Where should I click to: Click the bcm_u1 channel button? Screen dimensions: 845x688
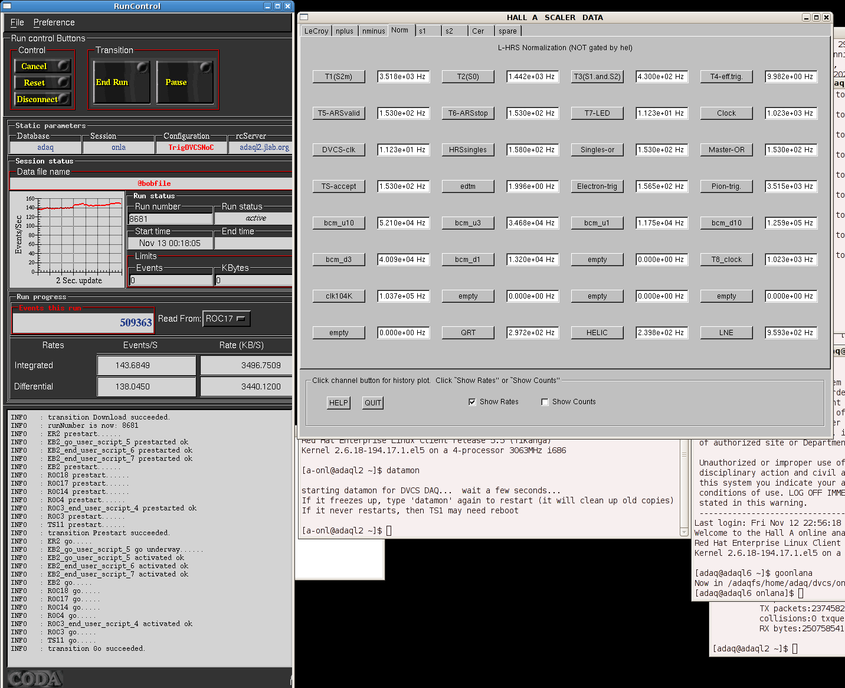(597, 223)
